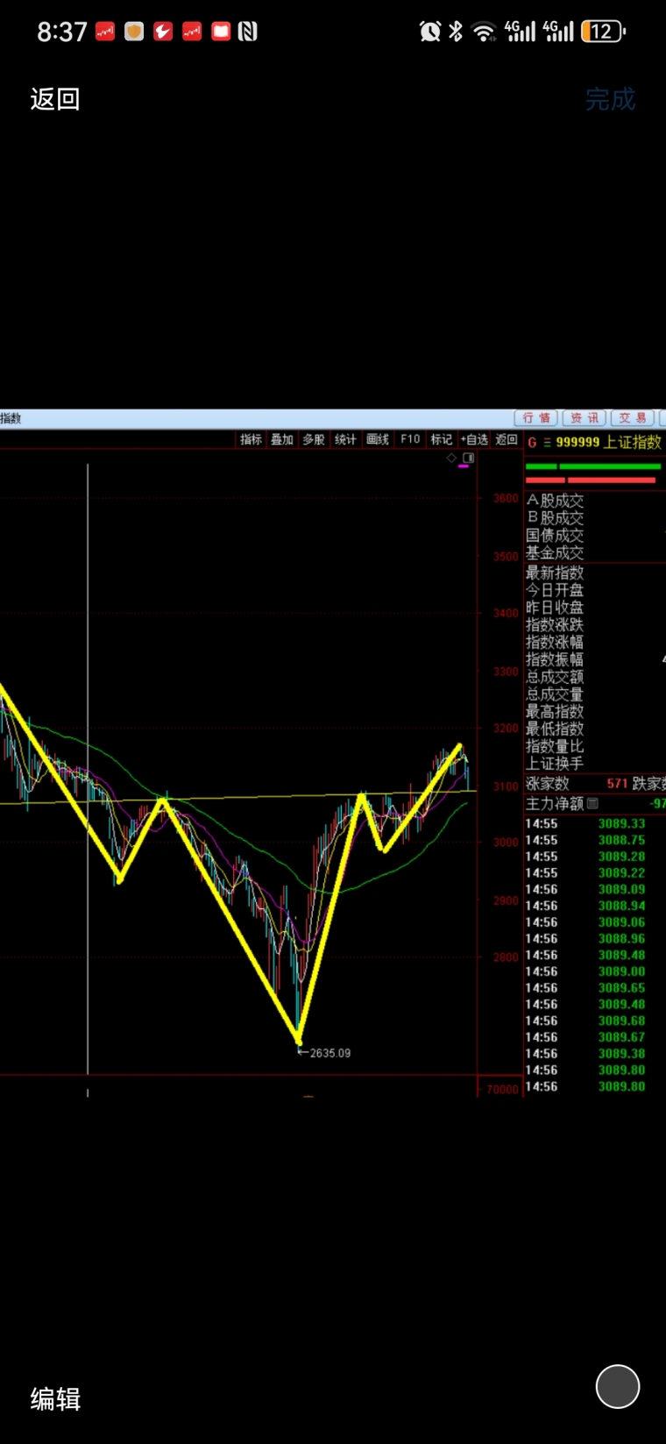Click the tick price 3089.28

(621, 857)
